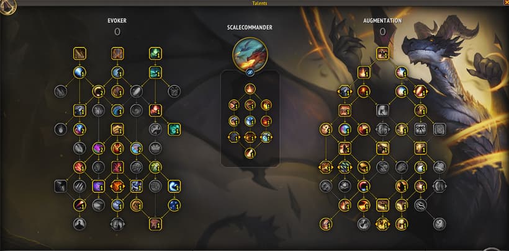
Task: Toggle the eye icon under Scalecommander portrait
Action: pos(250,74)
